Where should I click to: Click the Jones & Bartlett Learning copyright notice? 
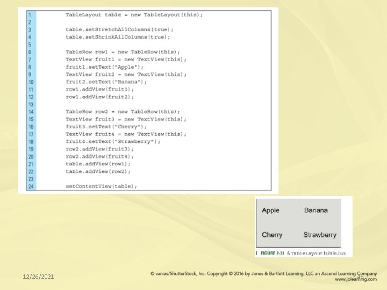click(263, 274)
